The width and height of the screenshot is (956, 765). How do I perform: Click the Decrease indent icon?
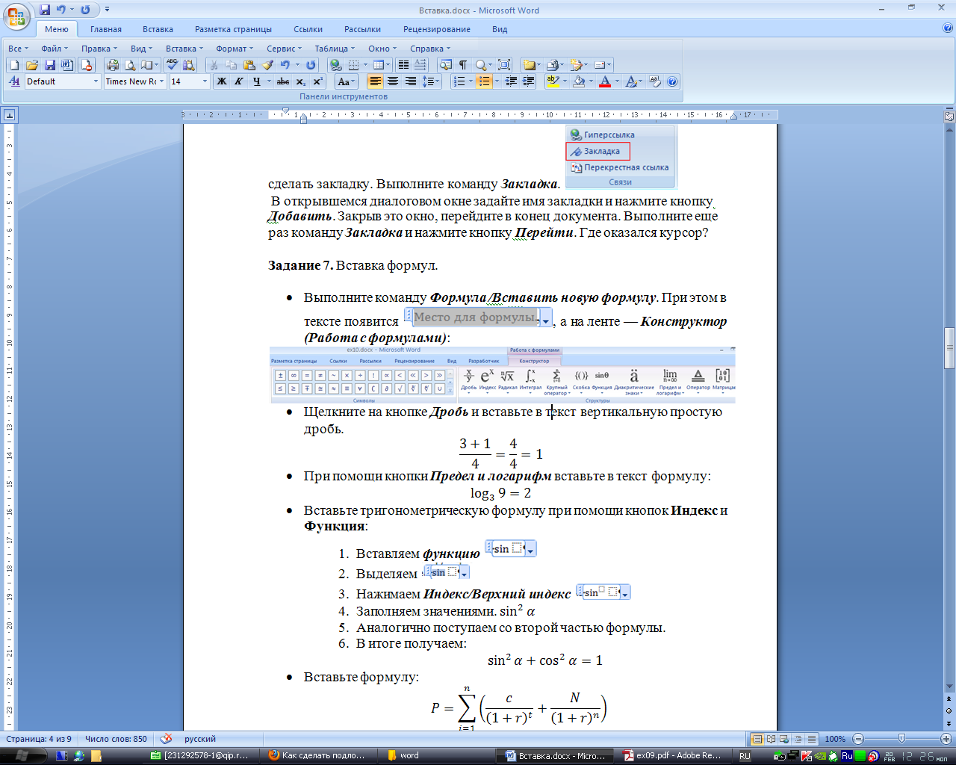click(x=511, y=81)
